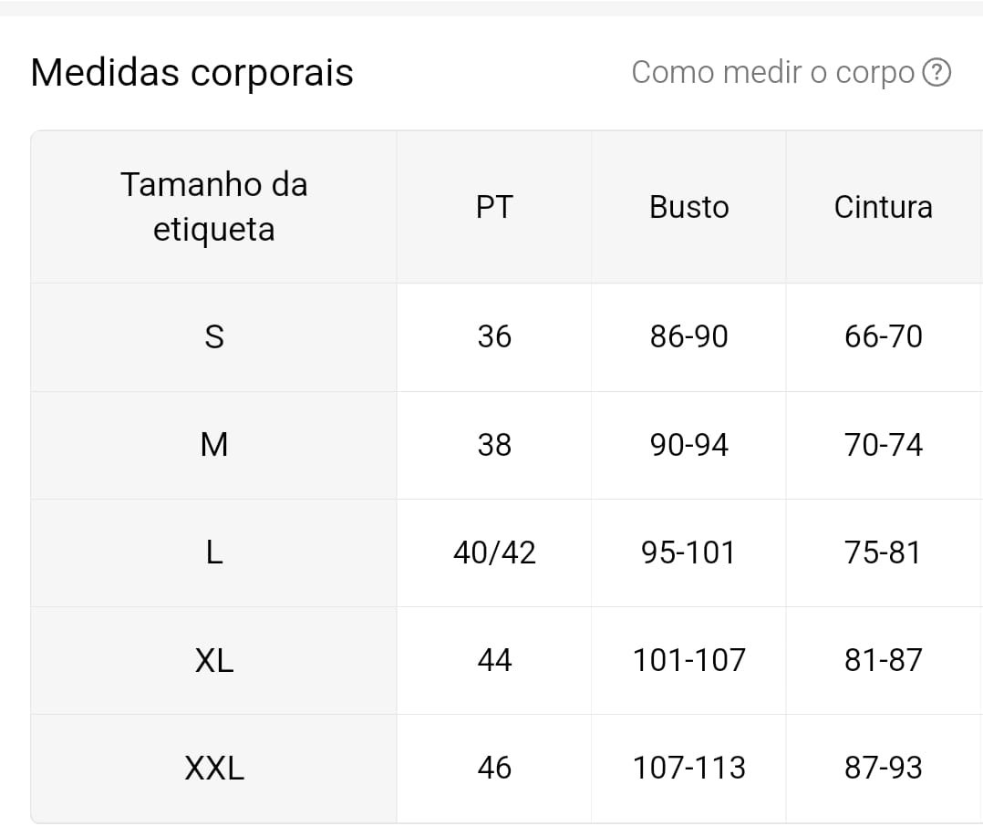Click the question mark help icon

pos(936,73)
